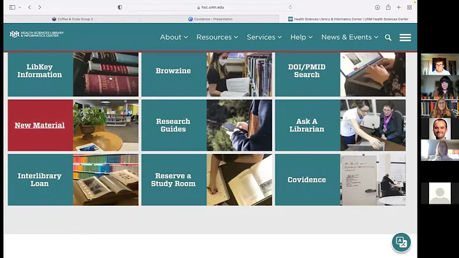Open the New Material link
Image resolution: width=459 pixels, height=258 pixels.
[40, 125]
